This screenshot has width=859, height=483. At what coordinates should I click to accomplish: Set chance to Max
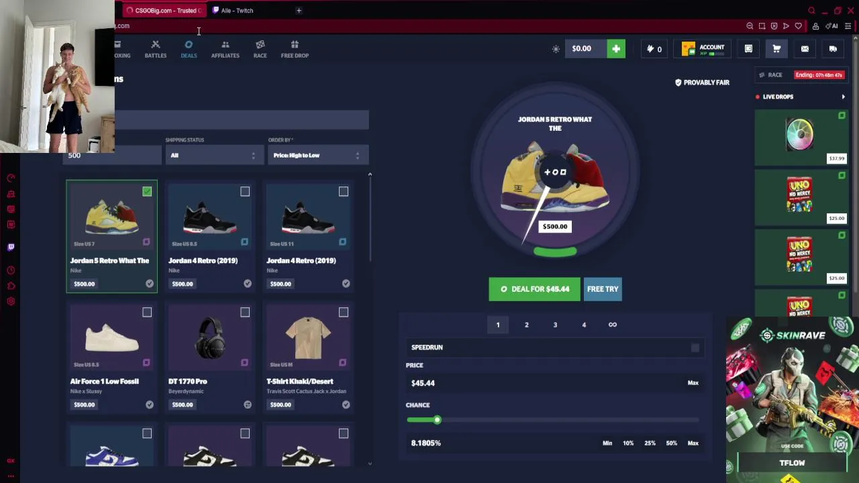(693, 443)
